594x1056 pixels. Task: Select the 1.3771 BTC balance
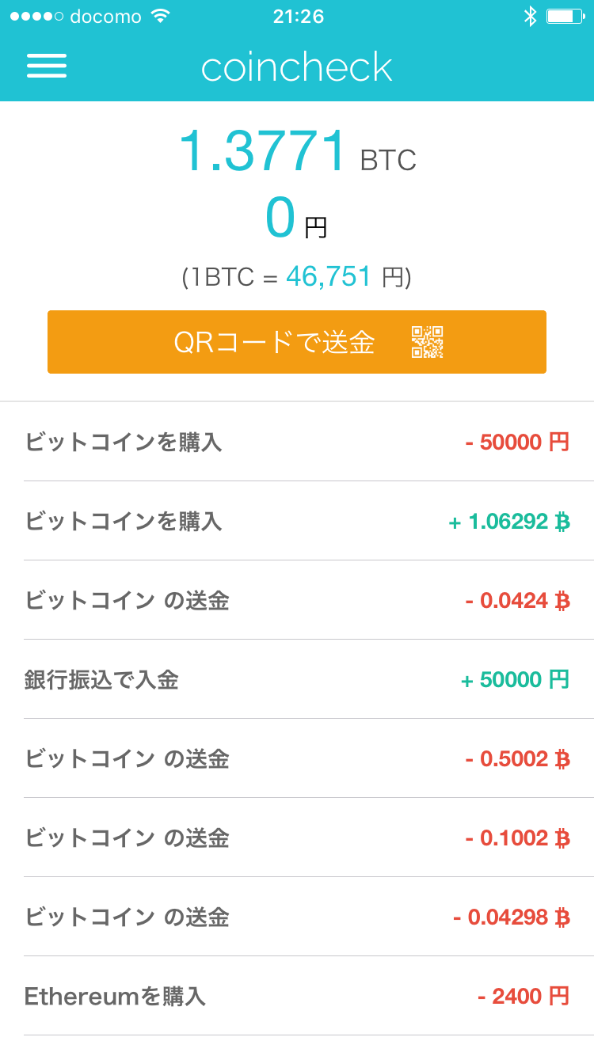[297, 151]
